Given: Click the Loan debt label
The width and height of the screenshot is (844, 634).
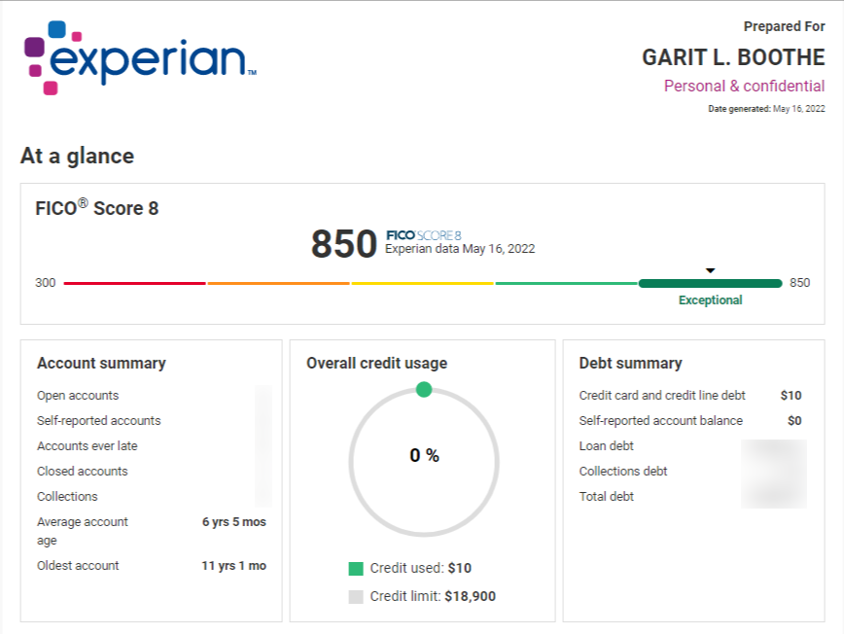Looking at the screenshot, I should pos(607,446).
